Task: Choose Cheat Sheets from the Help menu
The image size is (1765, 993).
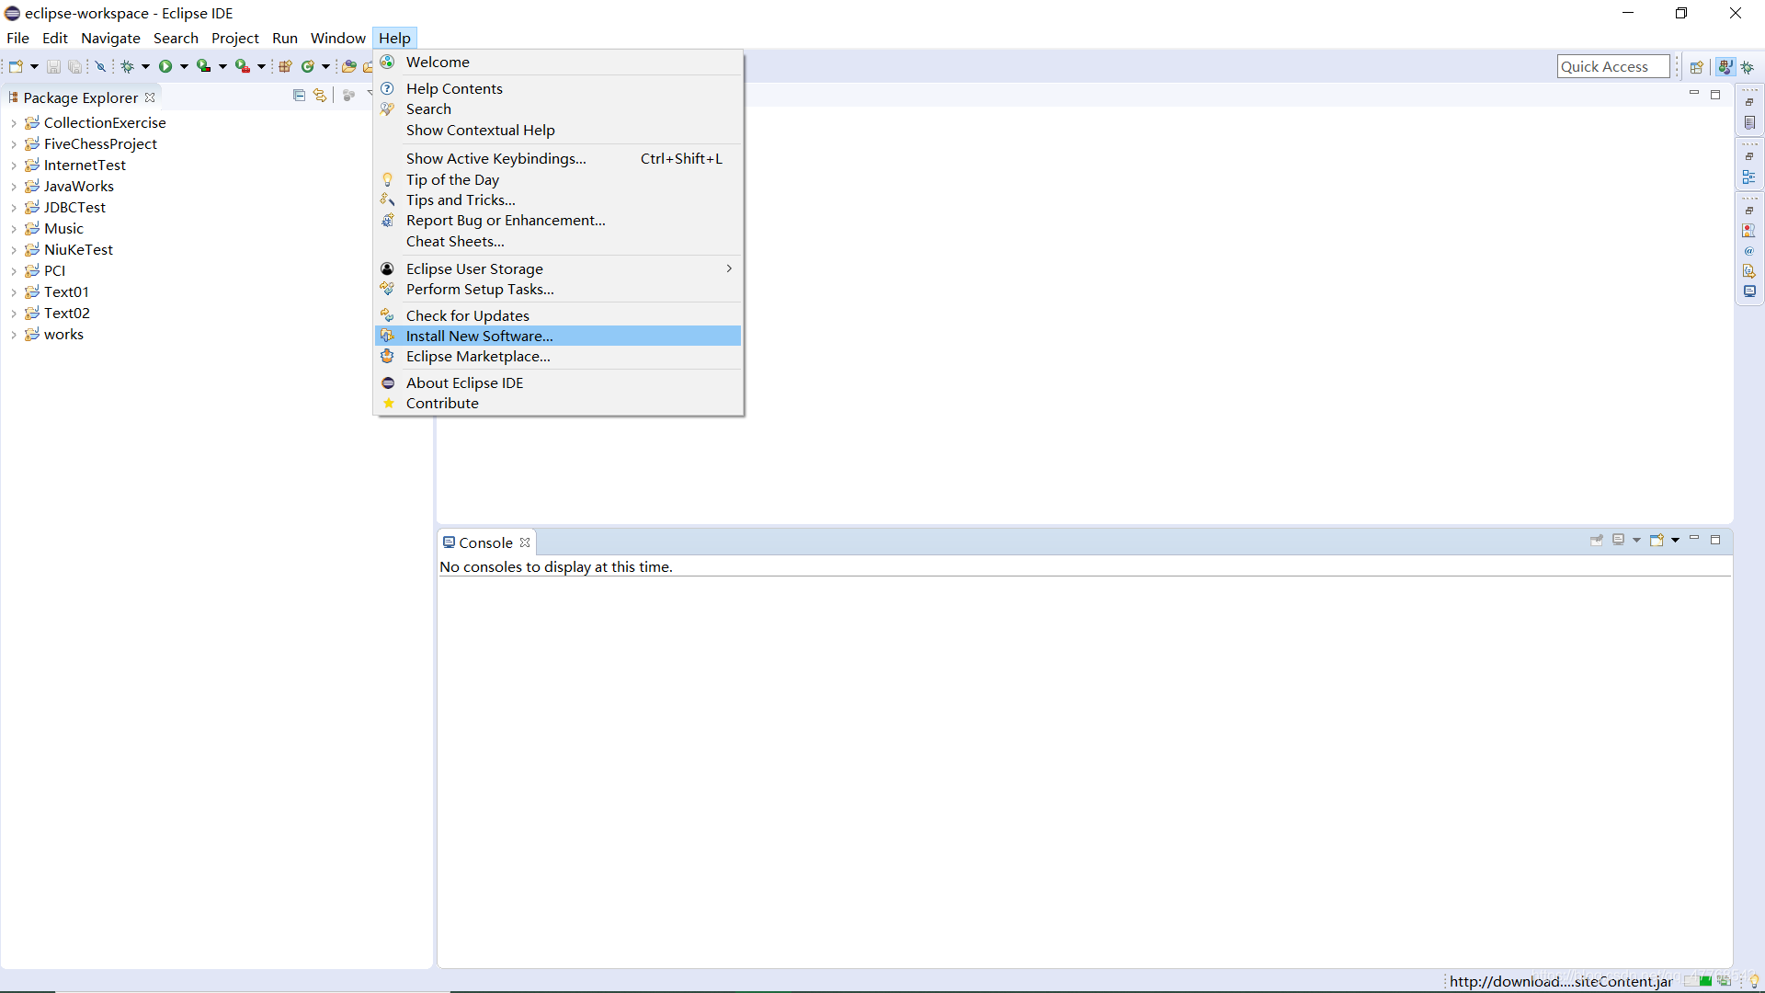Action: [558, 241]
